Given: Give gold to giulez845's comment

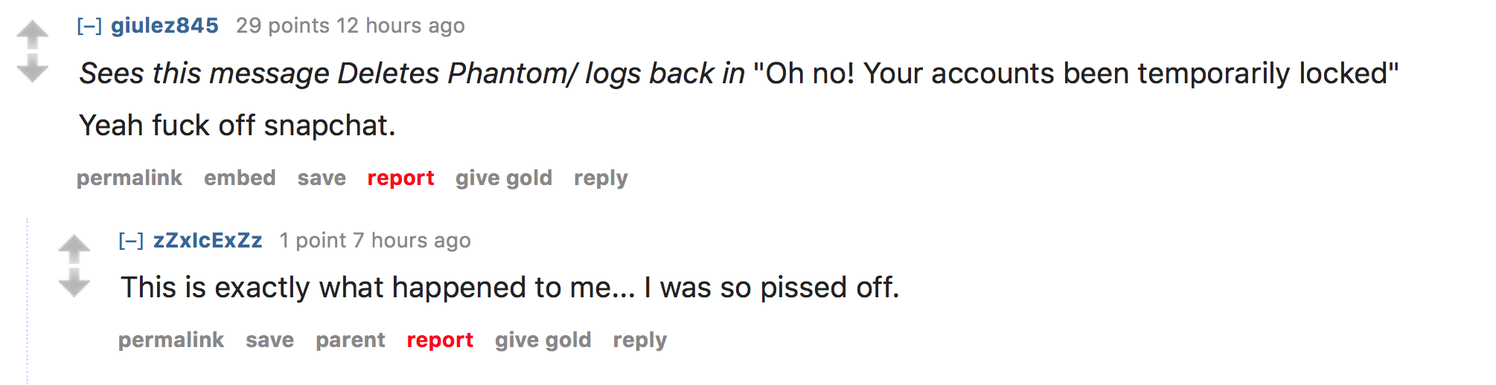Looking at the screenshot, I should pos(504,178).
